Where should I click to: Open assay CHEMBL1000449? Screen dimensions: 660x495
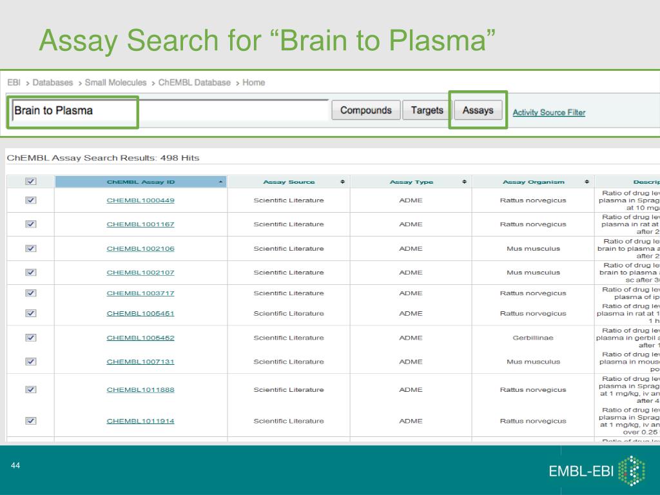[x=141, y=200]
